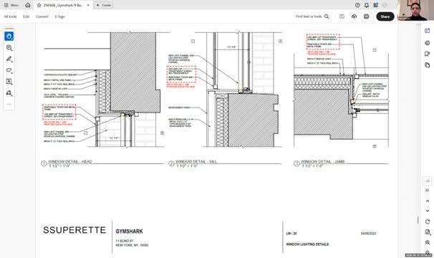Select the freehand draw tool
Viewport: 434px width, 258px height.
pyautogui.click(x=9, y=70)
